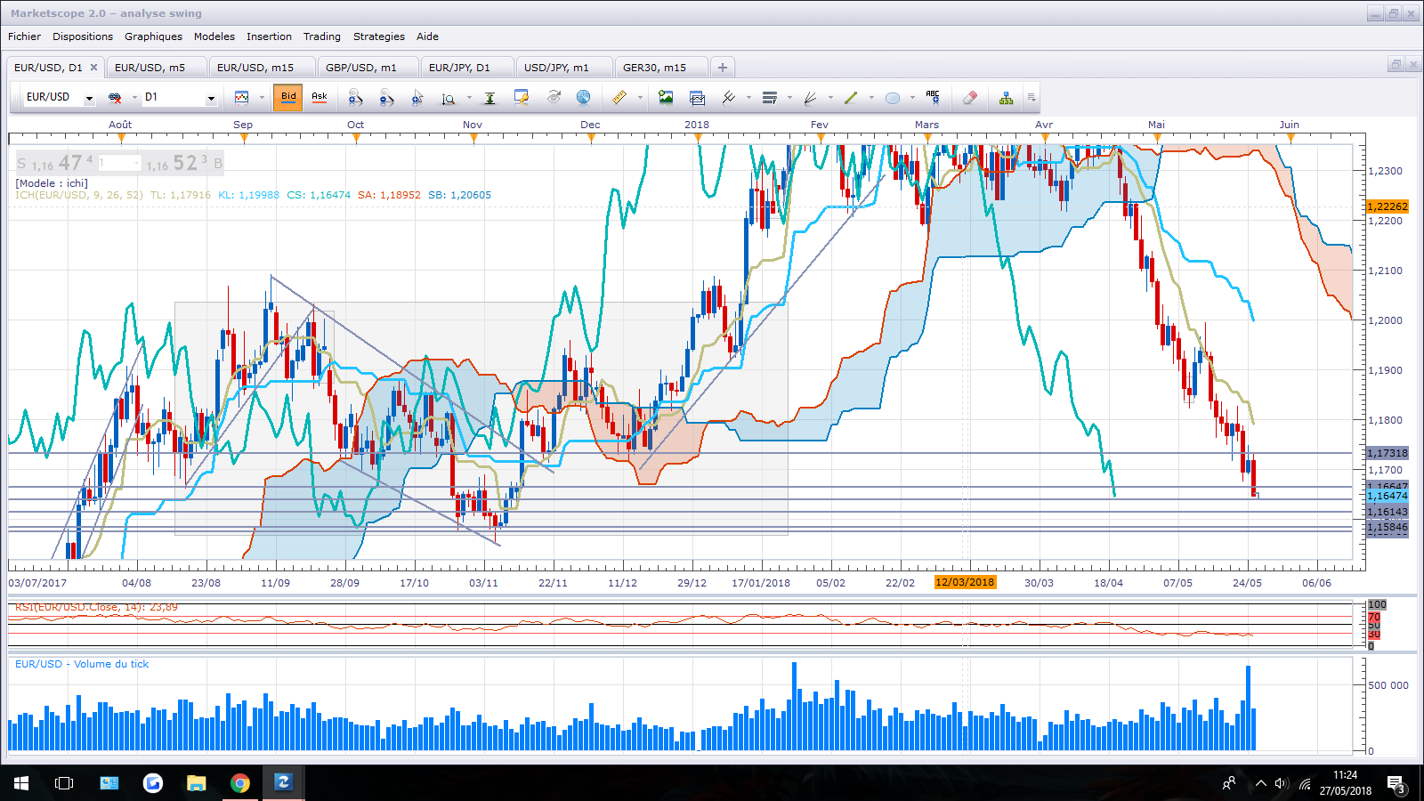Expand the vertical zoom dropdown arrow
Viewport: 1424px width, 801px height.
(469, 98)
